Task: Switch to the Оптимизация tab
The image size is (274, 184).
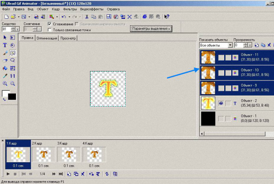Action: click(47, 38)
